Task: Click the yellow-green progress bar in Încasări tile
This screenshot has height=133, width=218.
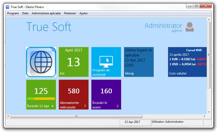Action: 41,99
